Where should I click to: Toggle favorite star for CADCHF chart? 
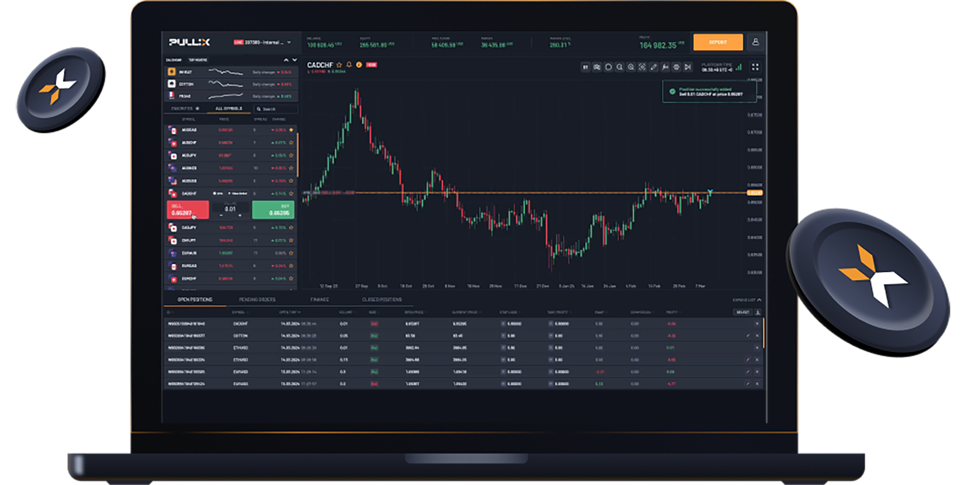click(339, 65)
